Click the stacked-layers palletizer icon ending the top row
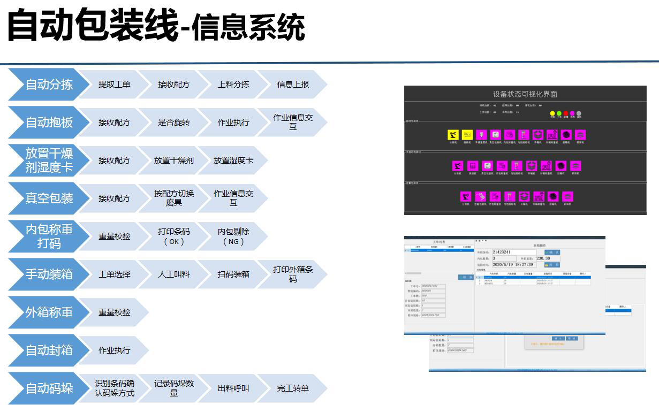 pos(580,135)
